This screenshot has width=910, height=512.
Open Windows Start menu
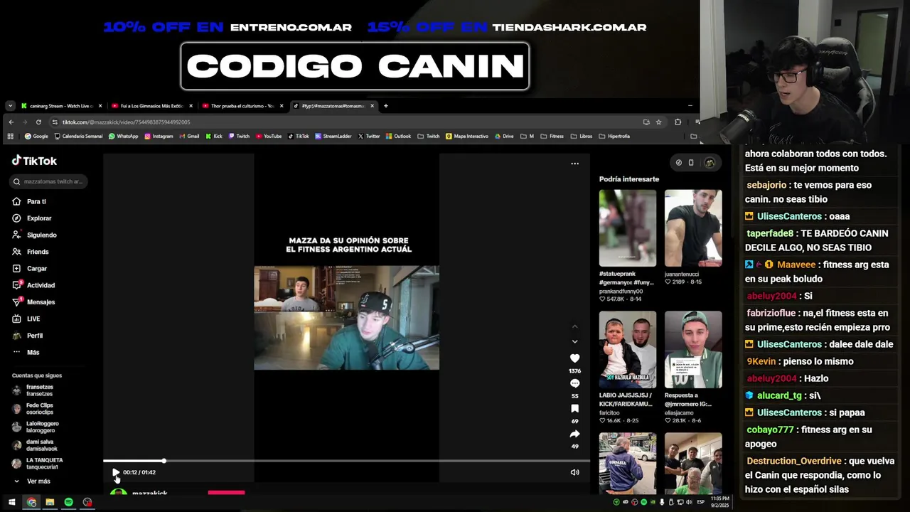11,503
